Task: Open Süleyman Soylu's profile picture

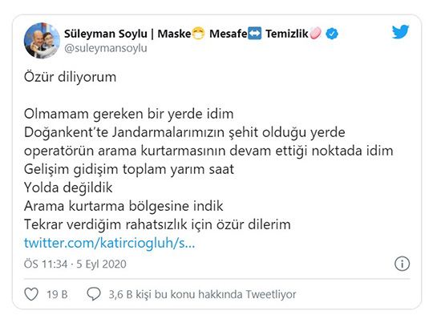Action: click(42, 41)
